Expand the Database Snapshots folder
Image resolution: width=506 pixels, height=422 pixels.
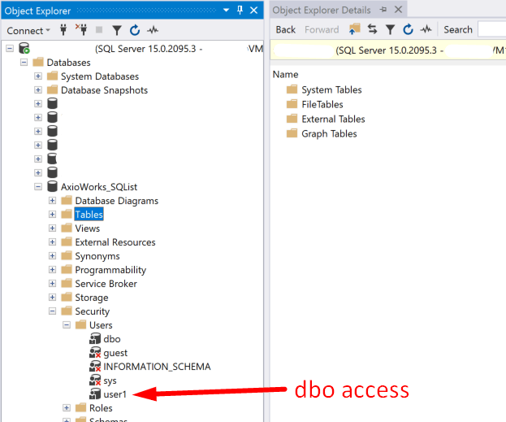(x=38, y=89)
